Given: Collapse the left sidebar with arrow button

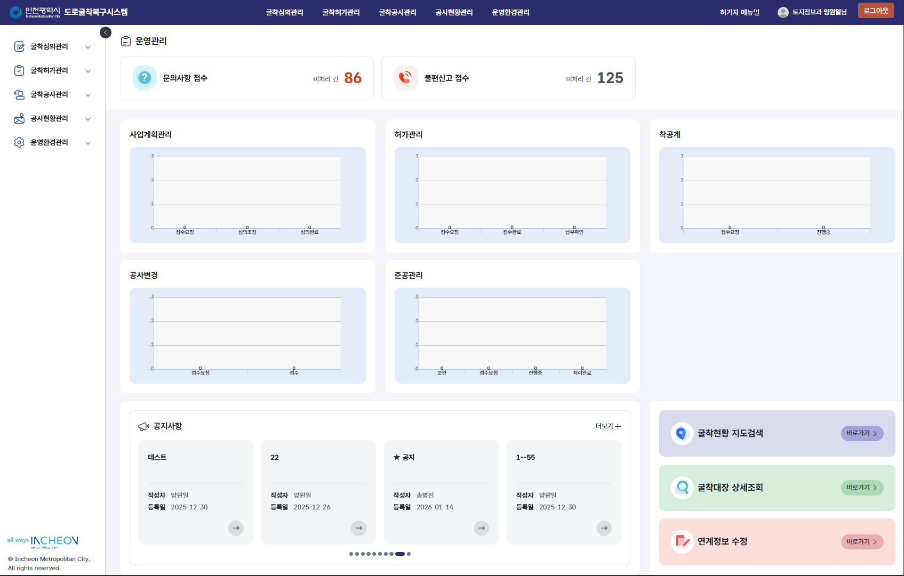Looking at the screenshot, I should pyautogui.click(x=106, y=33).
